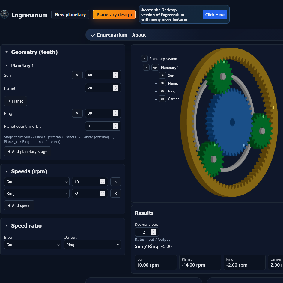Image resolution: width=283 pixels, height=283 pixels.
Task: Click the Ring speed value stepper
Action: pyautogui.click(x=103, y=193)
